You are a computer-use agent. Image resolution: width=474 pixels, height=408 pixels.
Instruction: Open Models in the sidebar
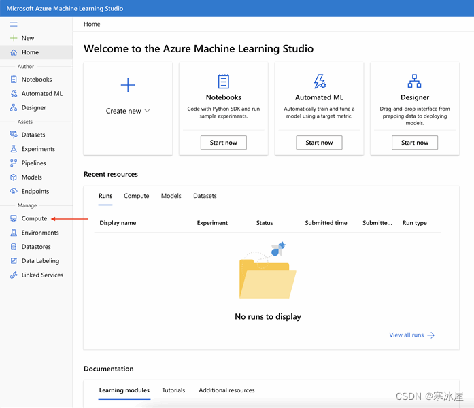[32, 177]
